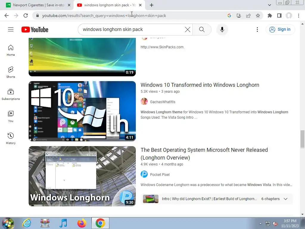The width and height of the screenshot is (305, 229).
Task: Click the page vertical scrollbar thumb
Action: tap(302, 139)
